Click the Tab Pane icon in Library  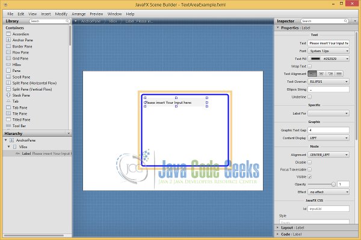click(x=8, y=107)
